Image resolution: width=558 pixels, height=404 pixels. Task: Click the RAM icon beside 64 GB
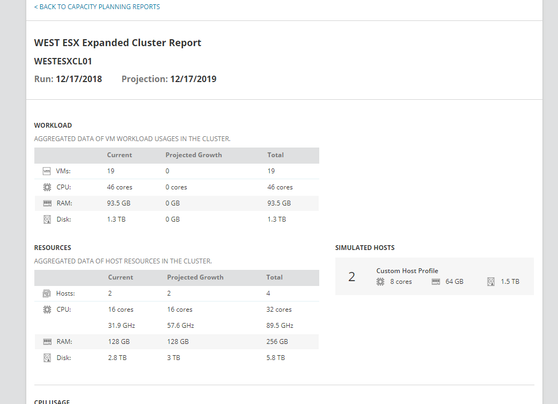(x=436, y=282)
